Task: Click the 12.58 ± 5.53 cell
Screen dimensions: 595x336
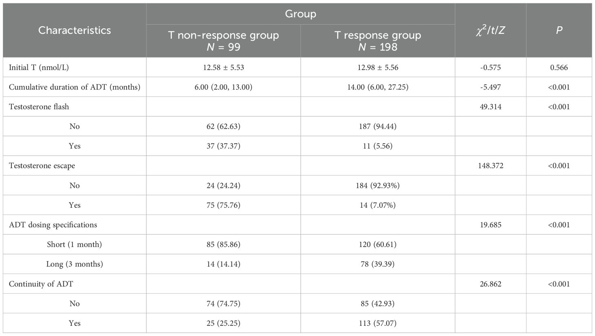Action: (223, 68)
